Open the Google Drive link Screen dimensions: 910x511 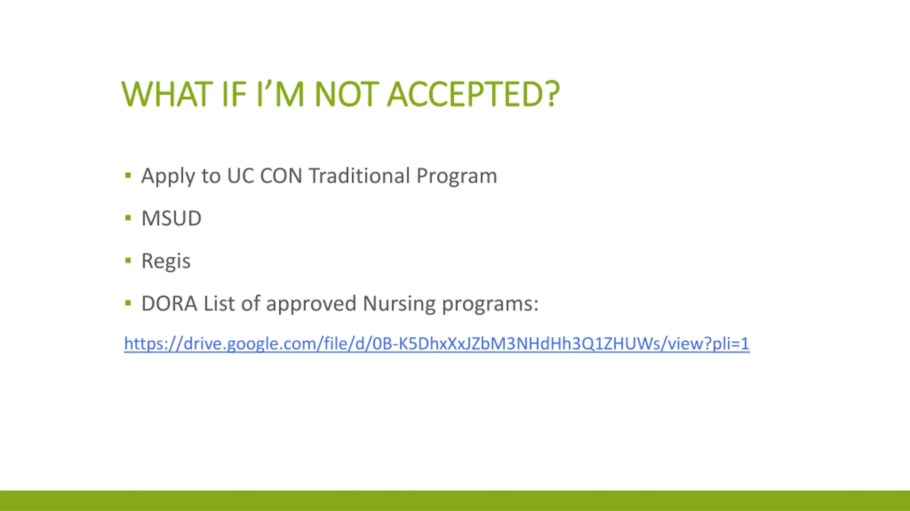[x=437, y=344]
